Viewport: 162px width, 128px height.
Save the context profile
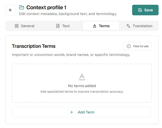coord(145,10)
